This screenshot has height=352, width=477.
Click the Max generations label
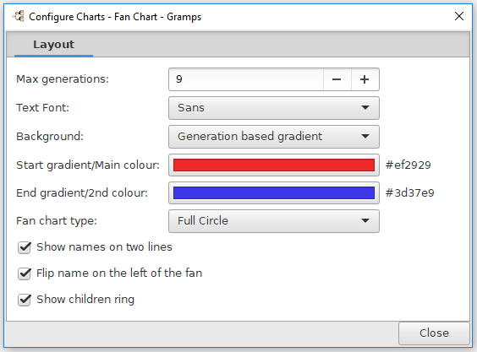tap(63, 79)
